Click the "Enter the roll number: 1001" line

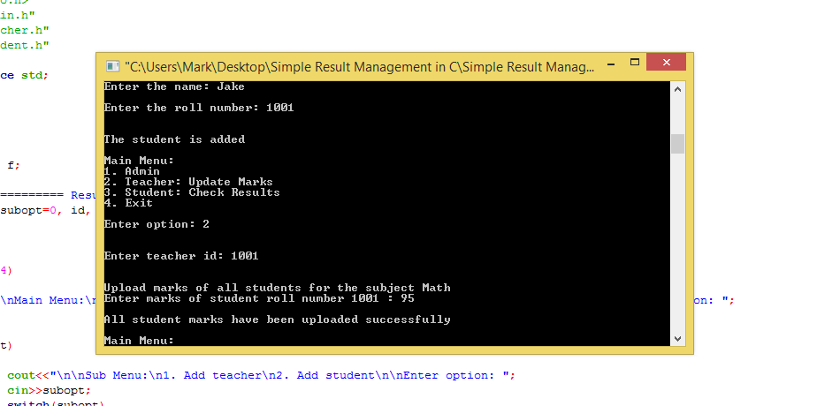click(198, 108)
